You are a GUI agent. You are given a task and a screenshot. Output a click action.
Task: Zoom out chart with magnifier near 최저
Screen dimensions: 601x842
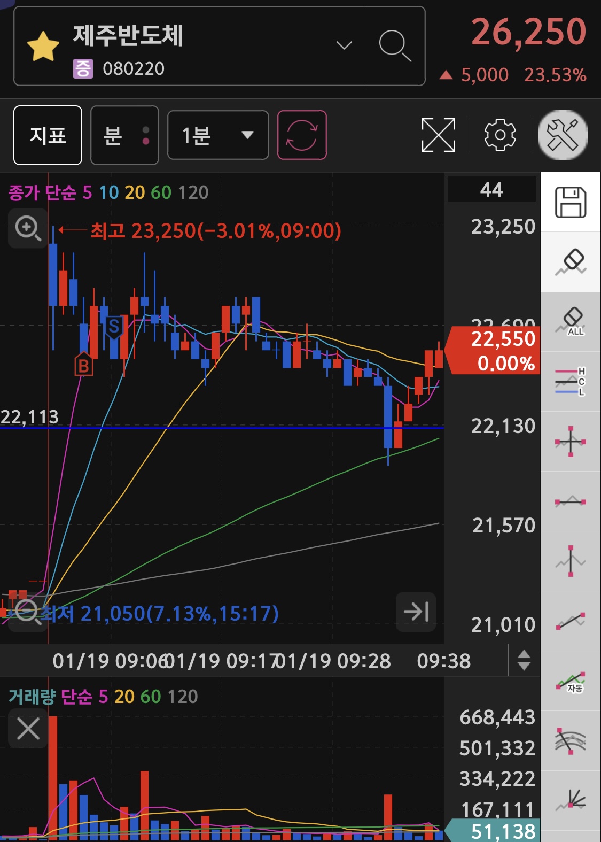(28, 612)
